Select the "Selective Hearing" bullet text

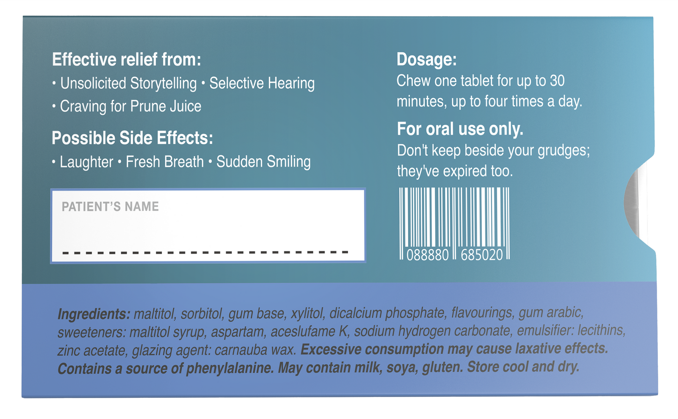[262, 84]
